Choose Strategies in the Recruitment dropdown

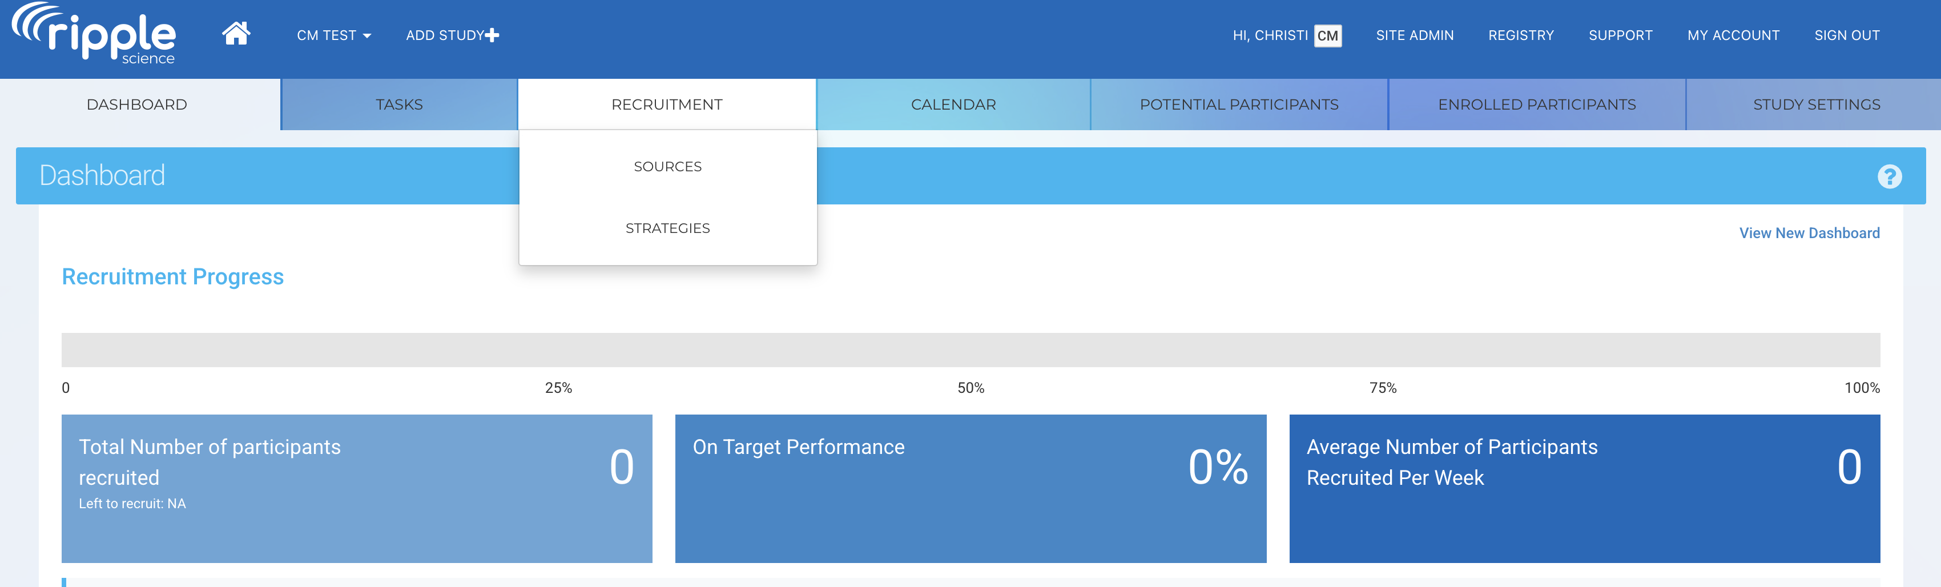(x=667, y=228)
